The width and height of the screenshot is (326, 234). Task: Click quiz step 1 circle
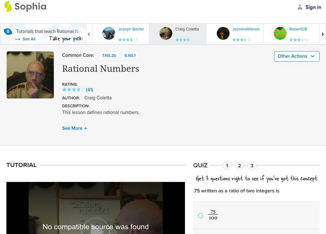click(x=227, y=166)
